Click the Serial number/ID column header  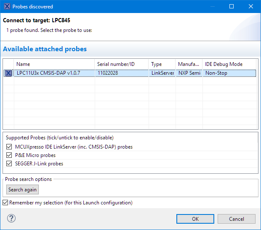click(x=121, y=64)
